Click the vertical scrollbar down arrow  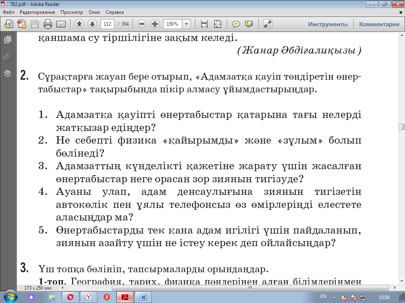(402, 281)
